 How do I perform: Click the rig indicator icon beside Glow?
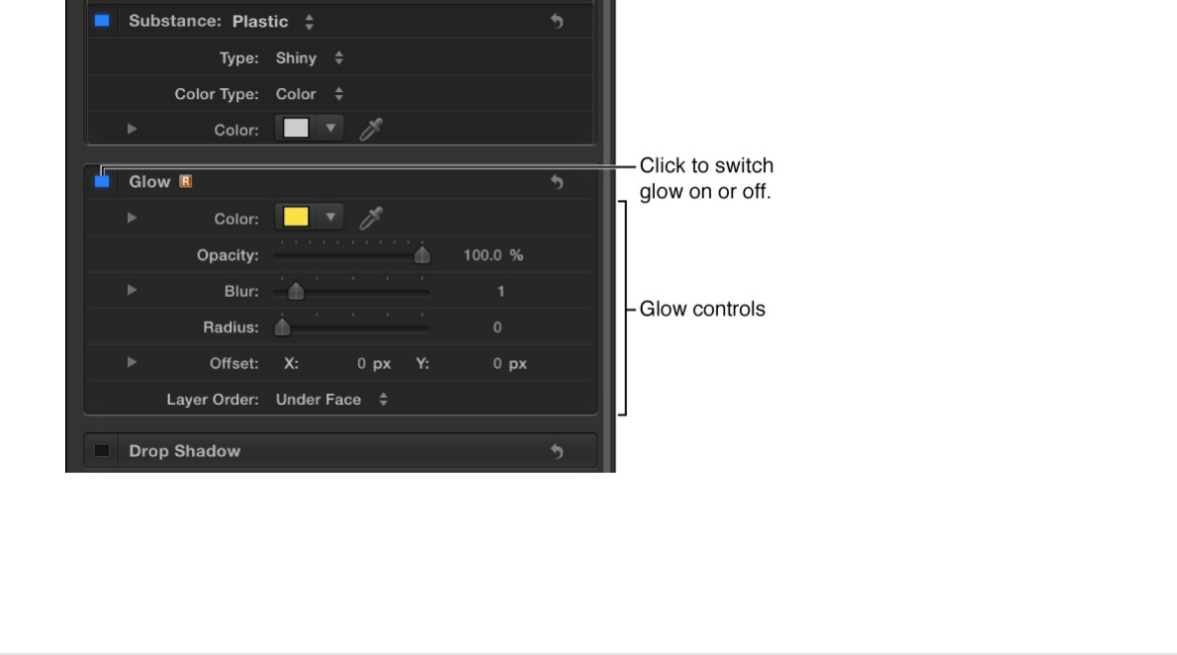click(x=185, y=182)
